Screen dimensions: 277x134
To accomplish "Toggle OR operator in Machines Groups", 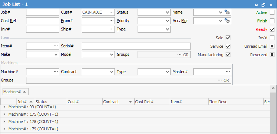I will point(226,80).
